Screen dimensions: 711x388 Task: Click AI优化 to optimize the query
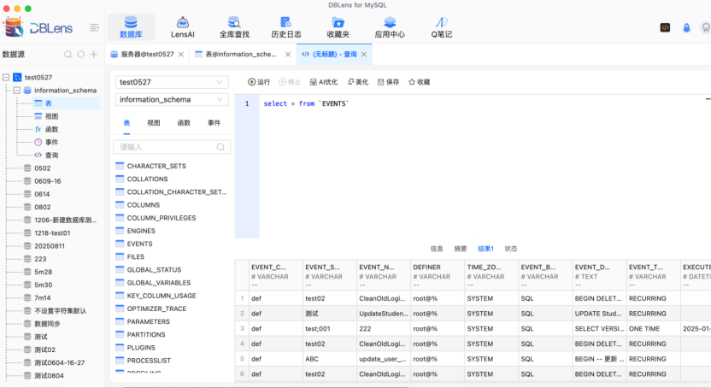click(x=324, y=82)
